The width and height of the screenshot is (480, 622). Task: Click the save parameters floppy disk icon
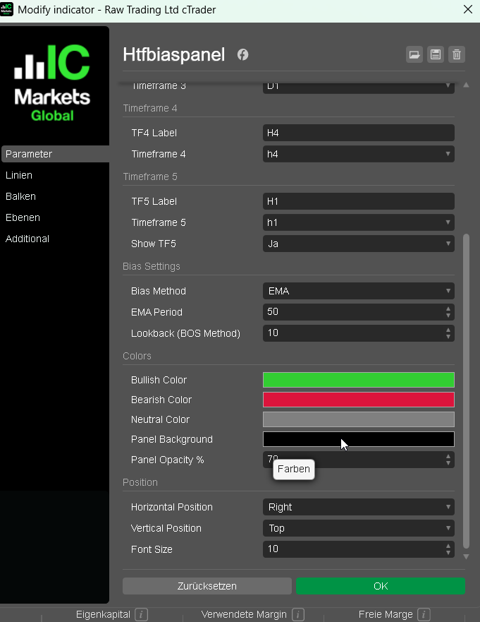point(436,55)
